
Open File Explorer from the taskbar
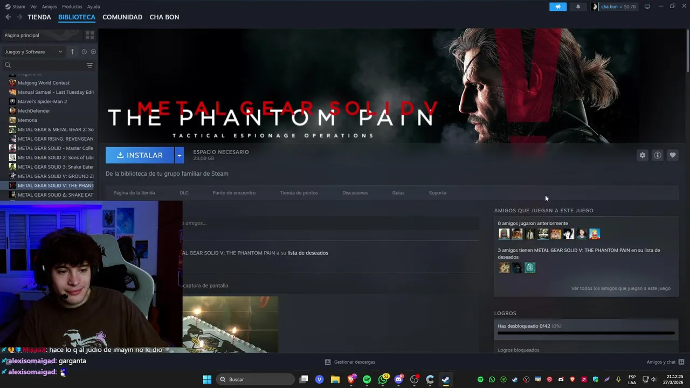pos(335,379)
